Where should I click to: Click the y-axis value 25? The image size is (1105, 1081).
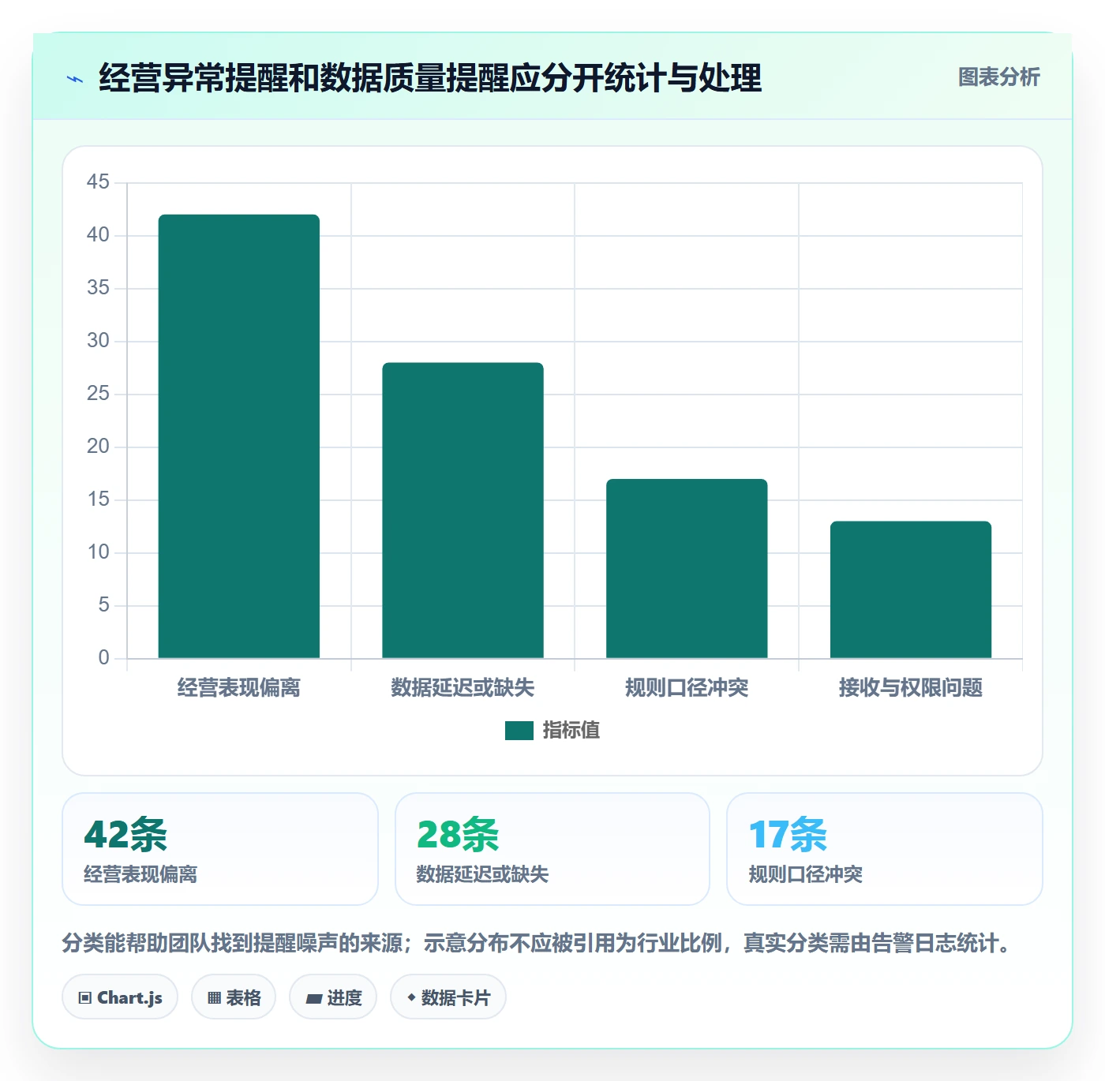point(98,394)
